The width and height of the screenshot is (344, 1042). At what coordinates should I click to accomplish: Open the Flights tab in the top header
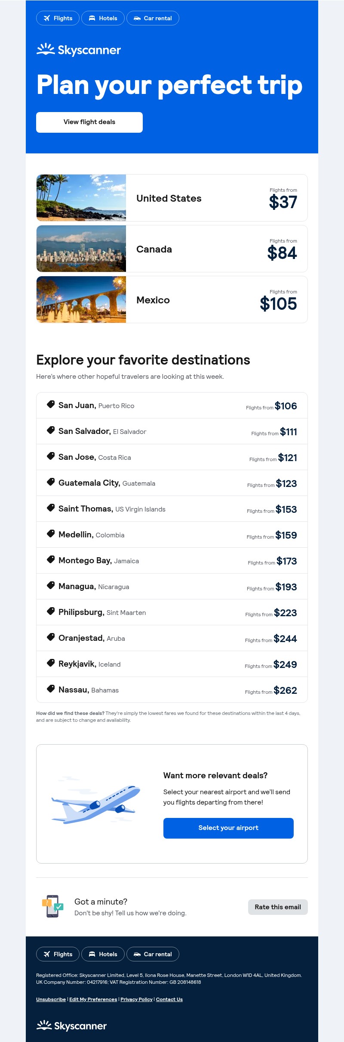tap(58, 18)
